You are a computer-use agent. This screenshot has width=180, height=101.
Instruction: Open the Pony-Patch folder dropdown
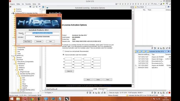tap(146, 7)
